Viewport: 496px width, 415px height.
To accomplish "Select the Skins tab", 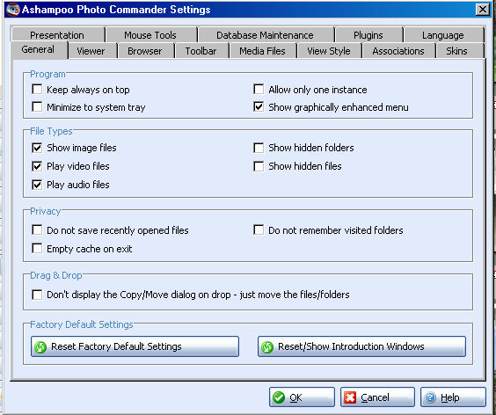I will [x=459, y=51].
